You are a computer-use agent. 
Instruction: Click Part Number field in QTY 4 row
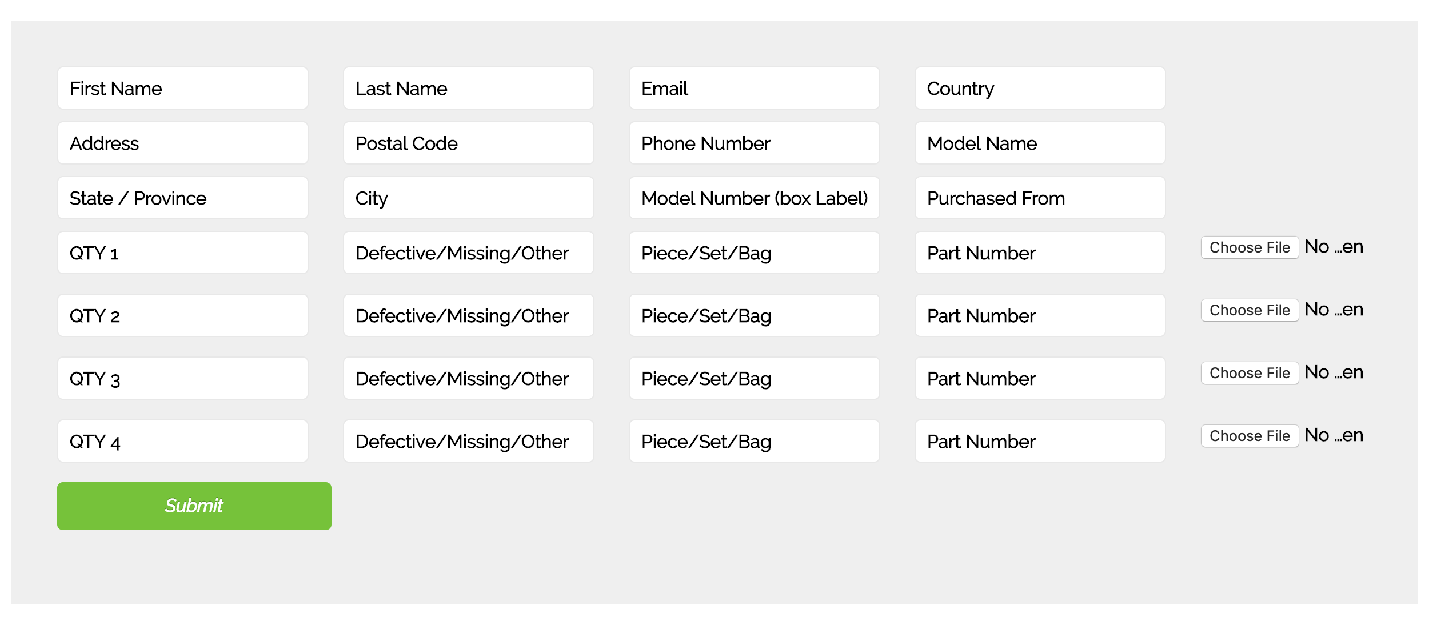click(x=1040, y=442)
